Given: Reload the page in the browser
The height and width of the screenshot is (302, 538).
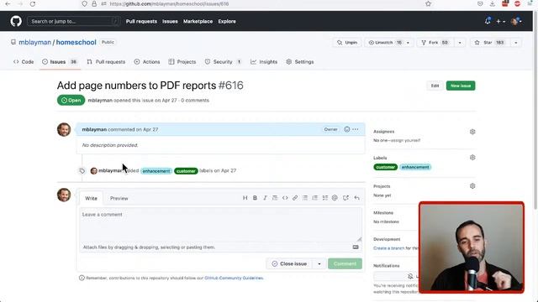Looking at the screenshot, I should (33, 3).
